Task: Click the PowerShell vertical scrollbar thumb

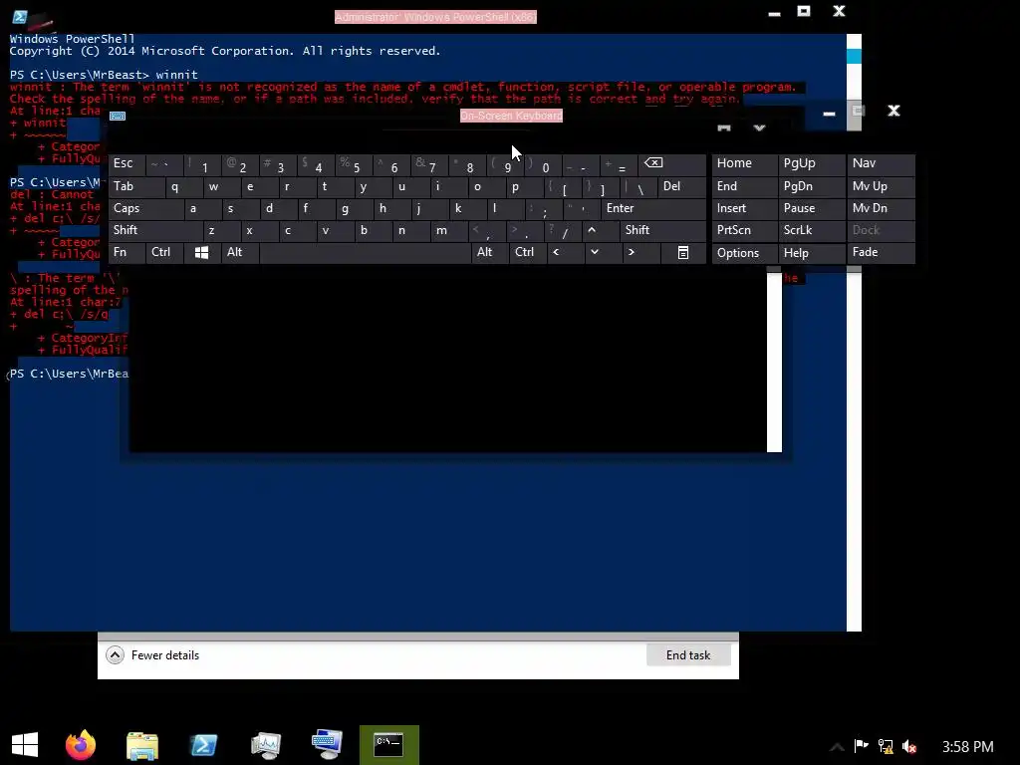Action: tap(854, 56)
